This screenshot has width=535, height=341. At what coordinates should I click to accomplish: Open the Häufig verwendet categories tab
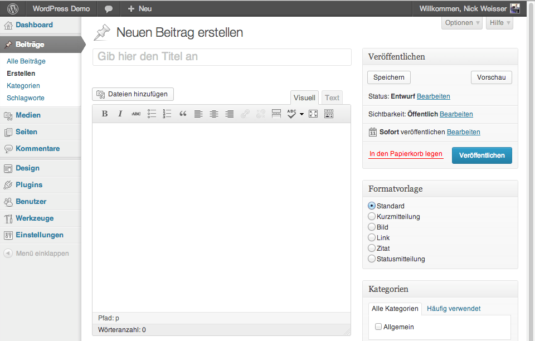pos(454,308)
